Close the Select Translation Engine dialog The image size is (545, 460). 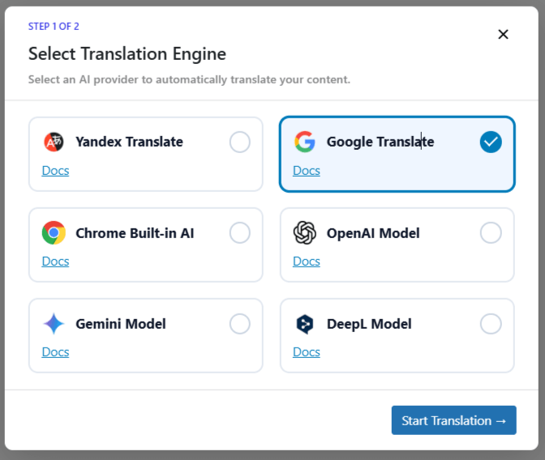[503, 34]
